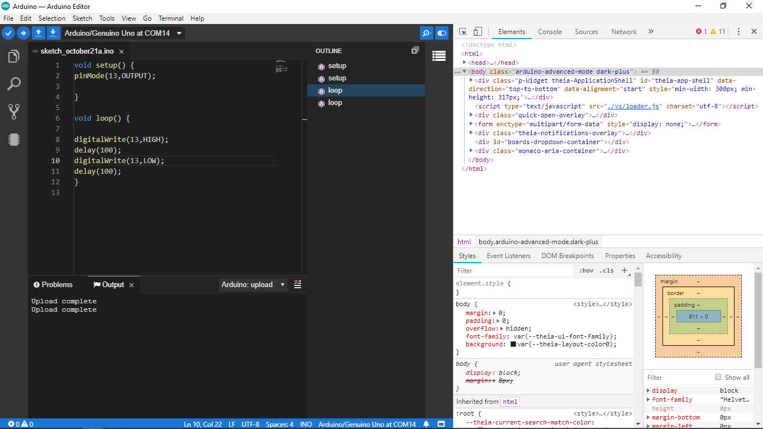The width and height of the screenshot is (763, 429).
Task: Expand the quick-open-overlay div node
Action: pos(471,115)
